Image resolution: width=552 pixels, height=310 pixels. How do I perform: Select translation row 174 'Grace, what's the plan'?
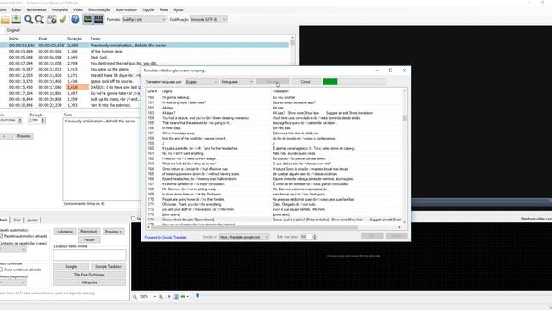click(274, 220)
